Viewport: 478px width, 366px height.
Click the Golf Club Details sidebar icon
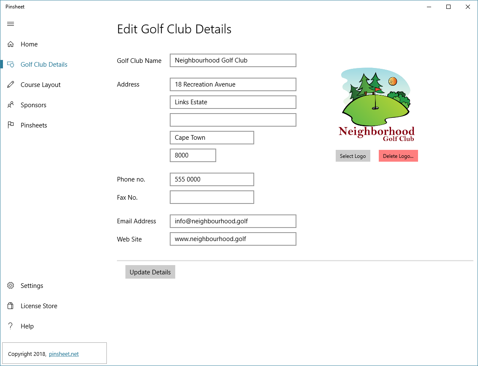click(x=11, y=64)
